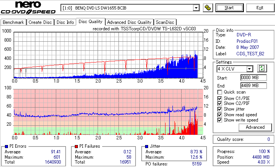Open the ScanDisc tab

[x=165, y=22]
